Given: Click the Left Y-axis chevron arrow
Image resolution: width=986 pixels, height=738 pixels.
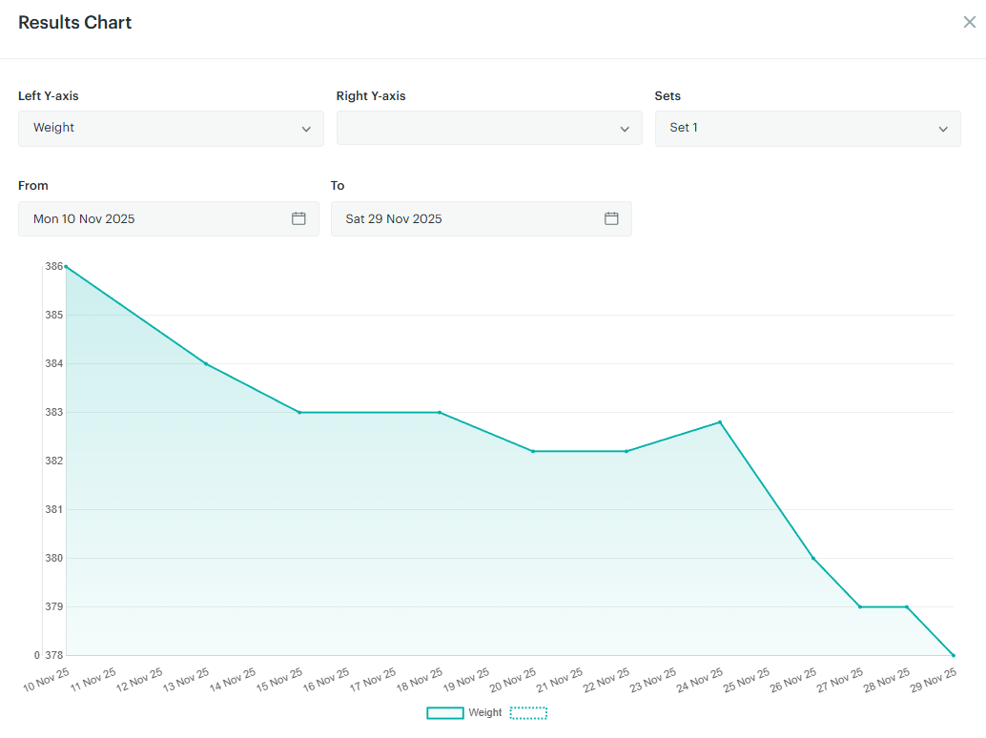Looking at the screenshot, I should [306, 129].
